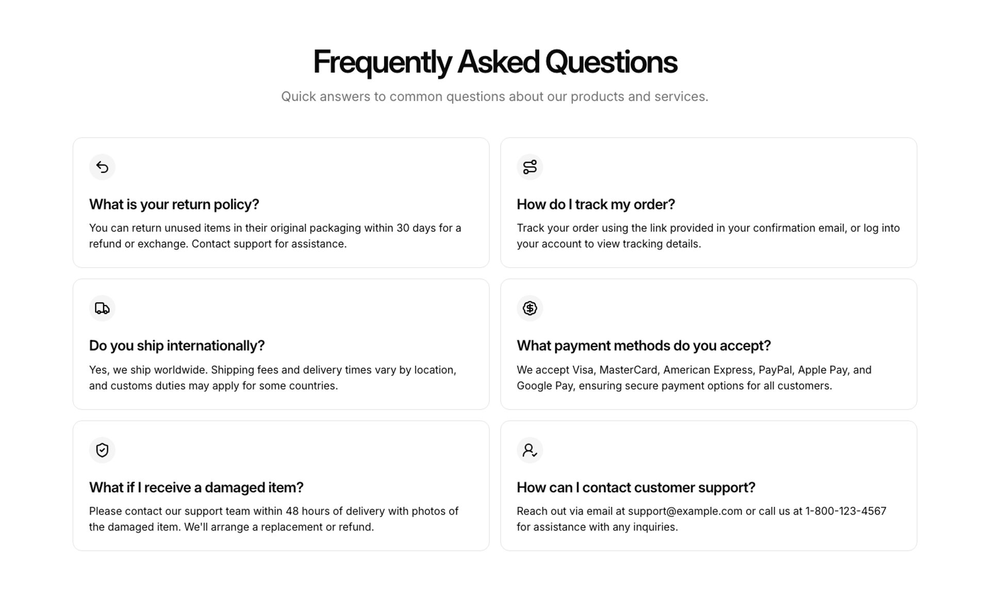Select the 'How do I track my order?' heading

(596, 204)
